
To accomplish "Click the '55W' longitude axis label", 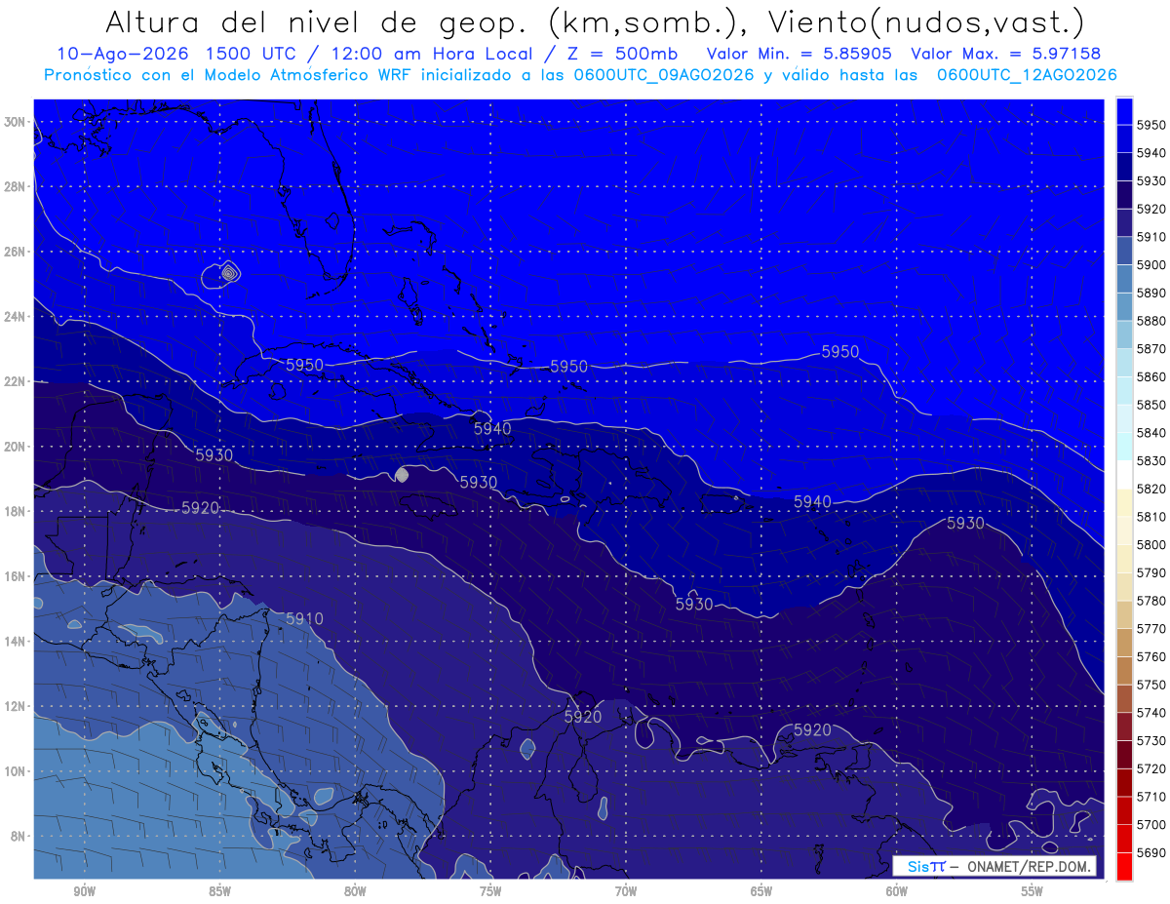I will (1033, 892).
